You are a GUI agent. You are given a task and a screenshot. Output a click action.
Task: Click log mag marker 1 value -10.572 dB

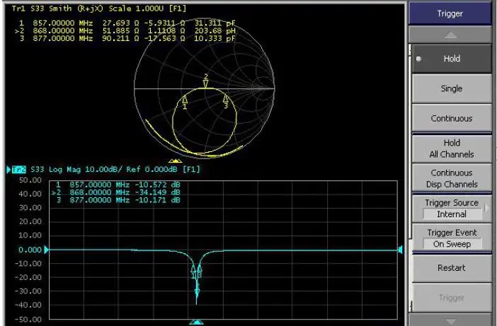(x=157, y=185)
